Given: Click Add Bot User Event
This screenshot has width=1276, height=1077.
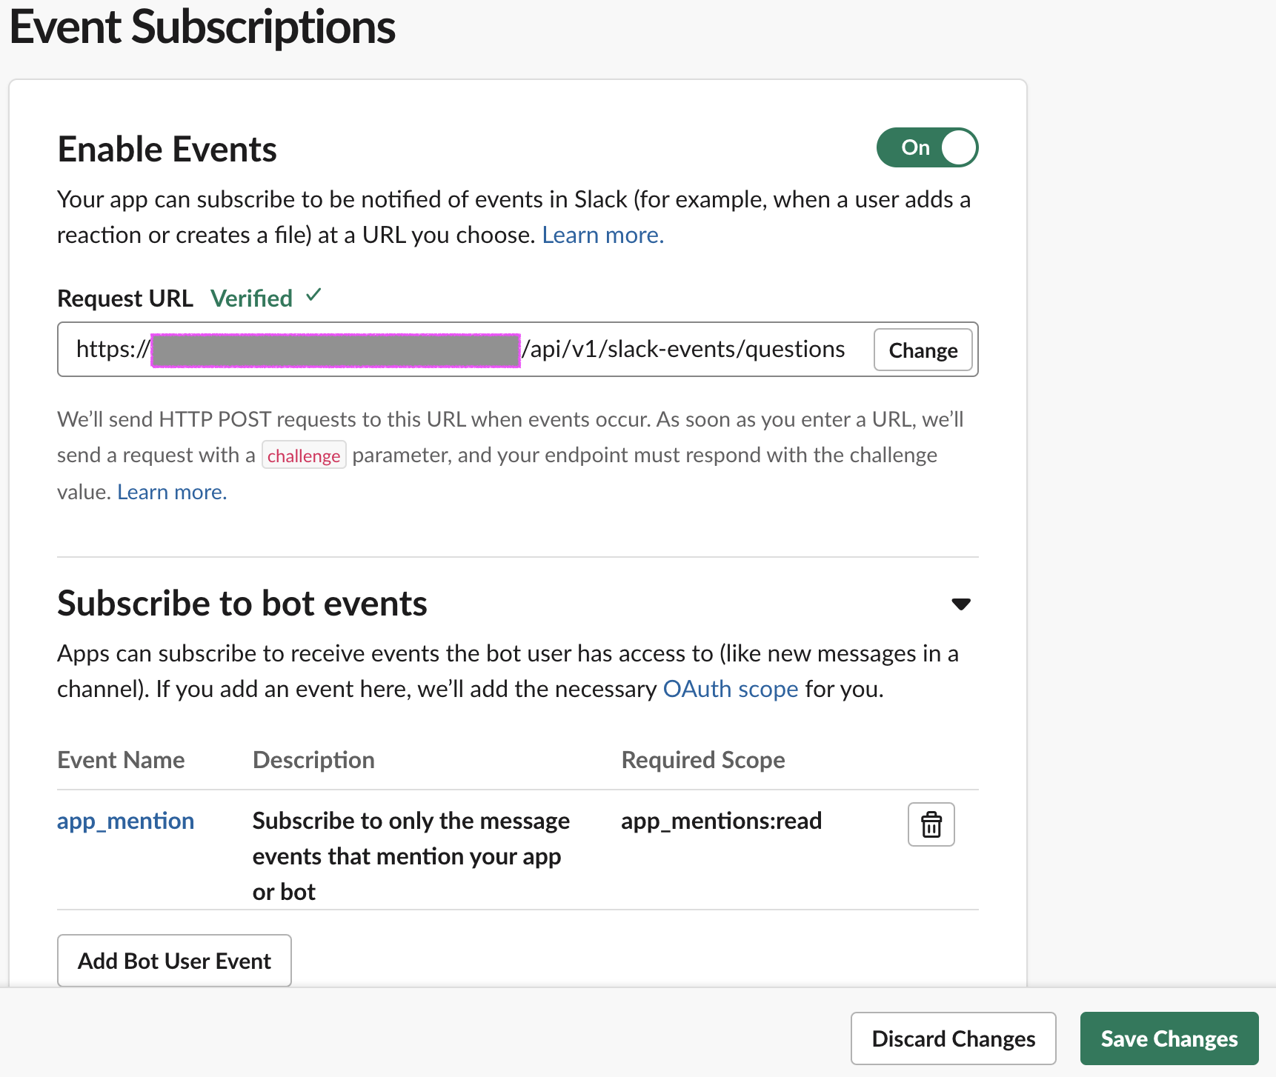Looking at the screenshot, I should 174,961.
